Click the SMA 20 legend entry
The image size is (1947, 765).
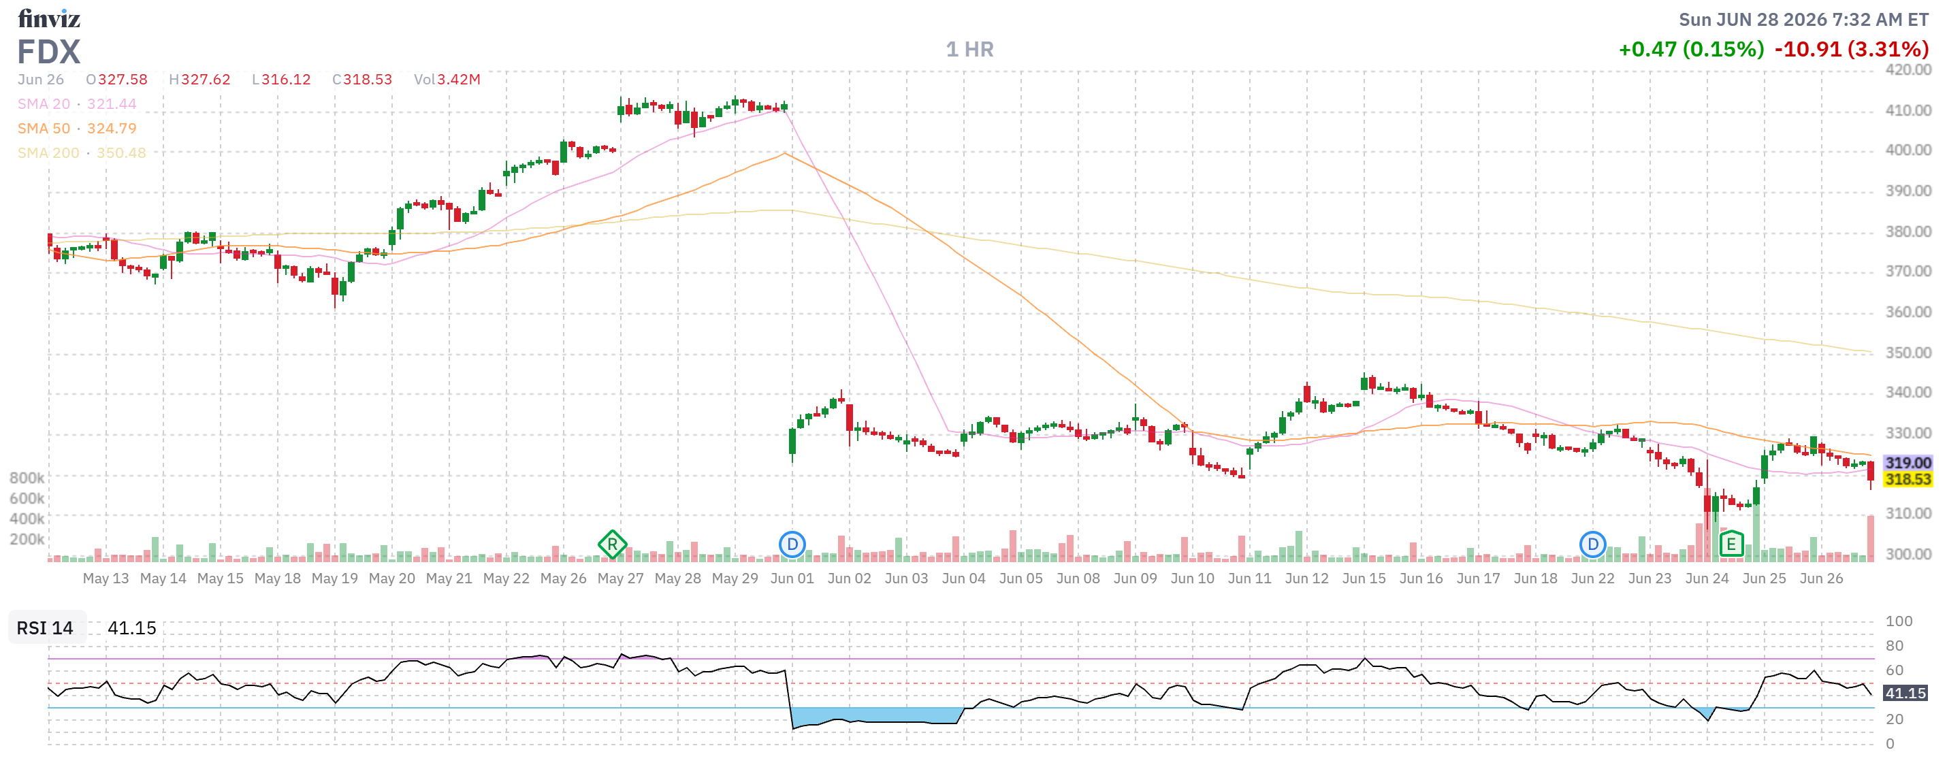[x=44, y=104]
